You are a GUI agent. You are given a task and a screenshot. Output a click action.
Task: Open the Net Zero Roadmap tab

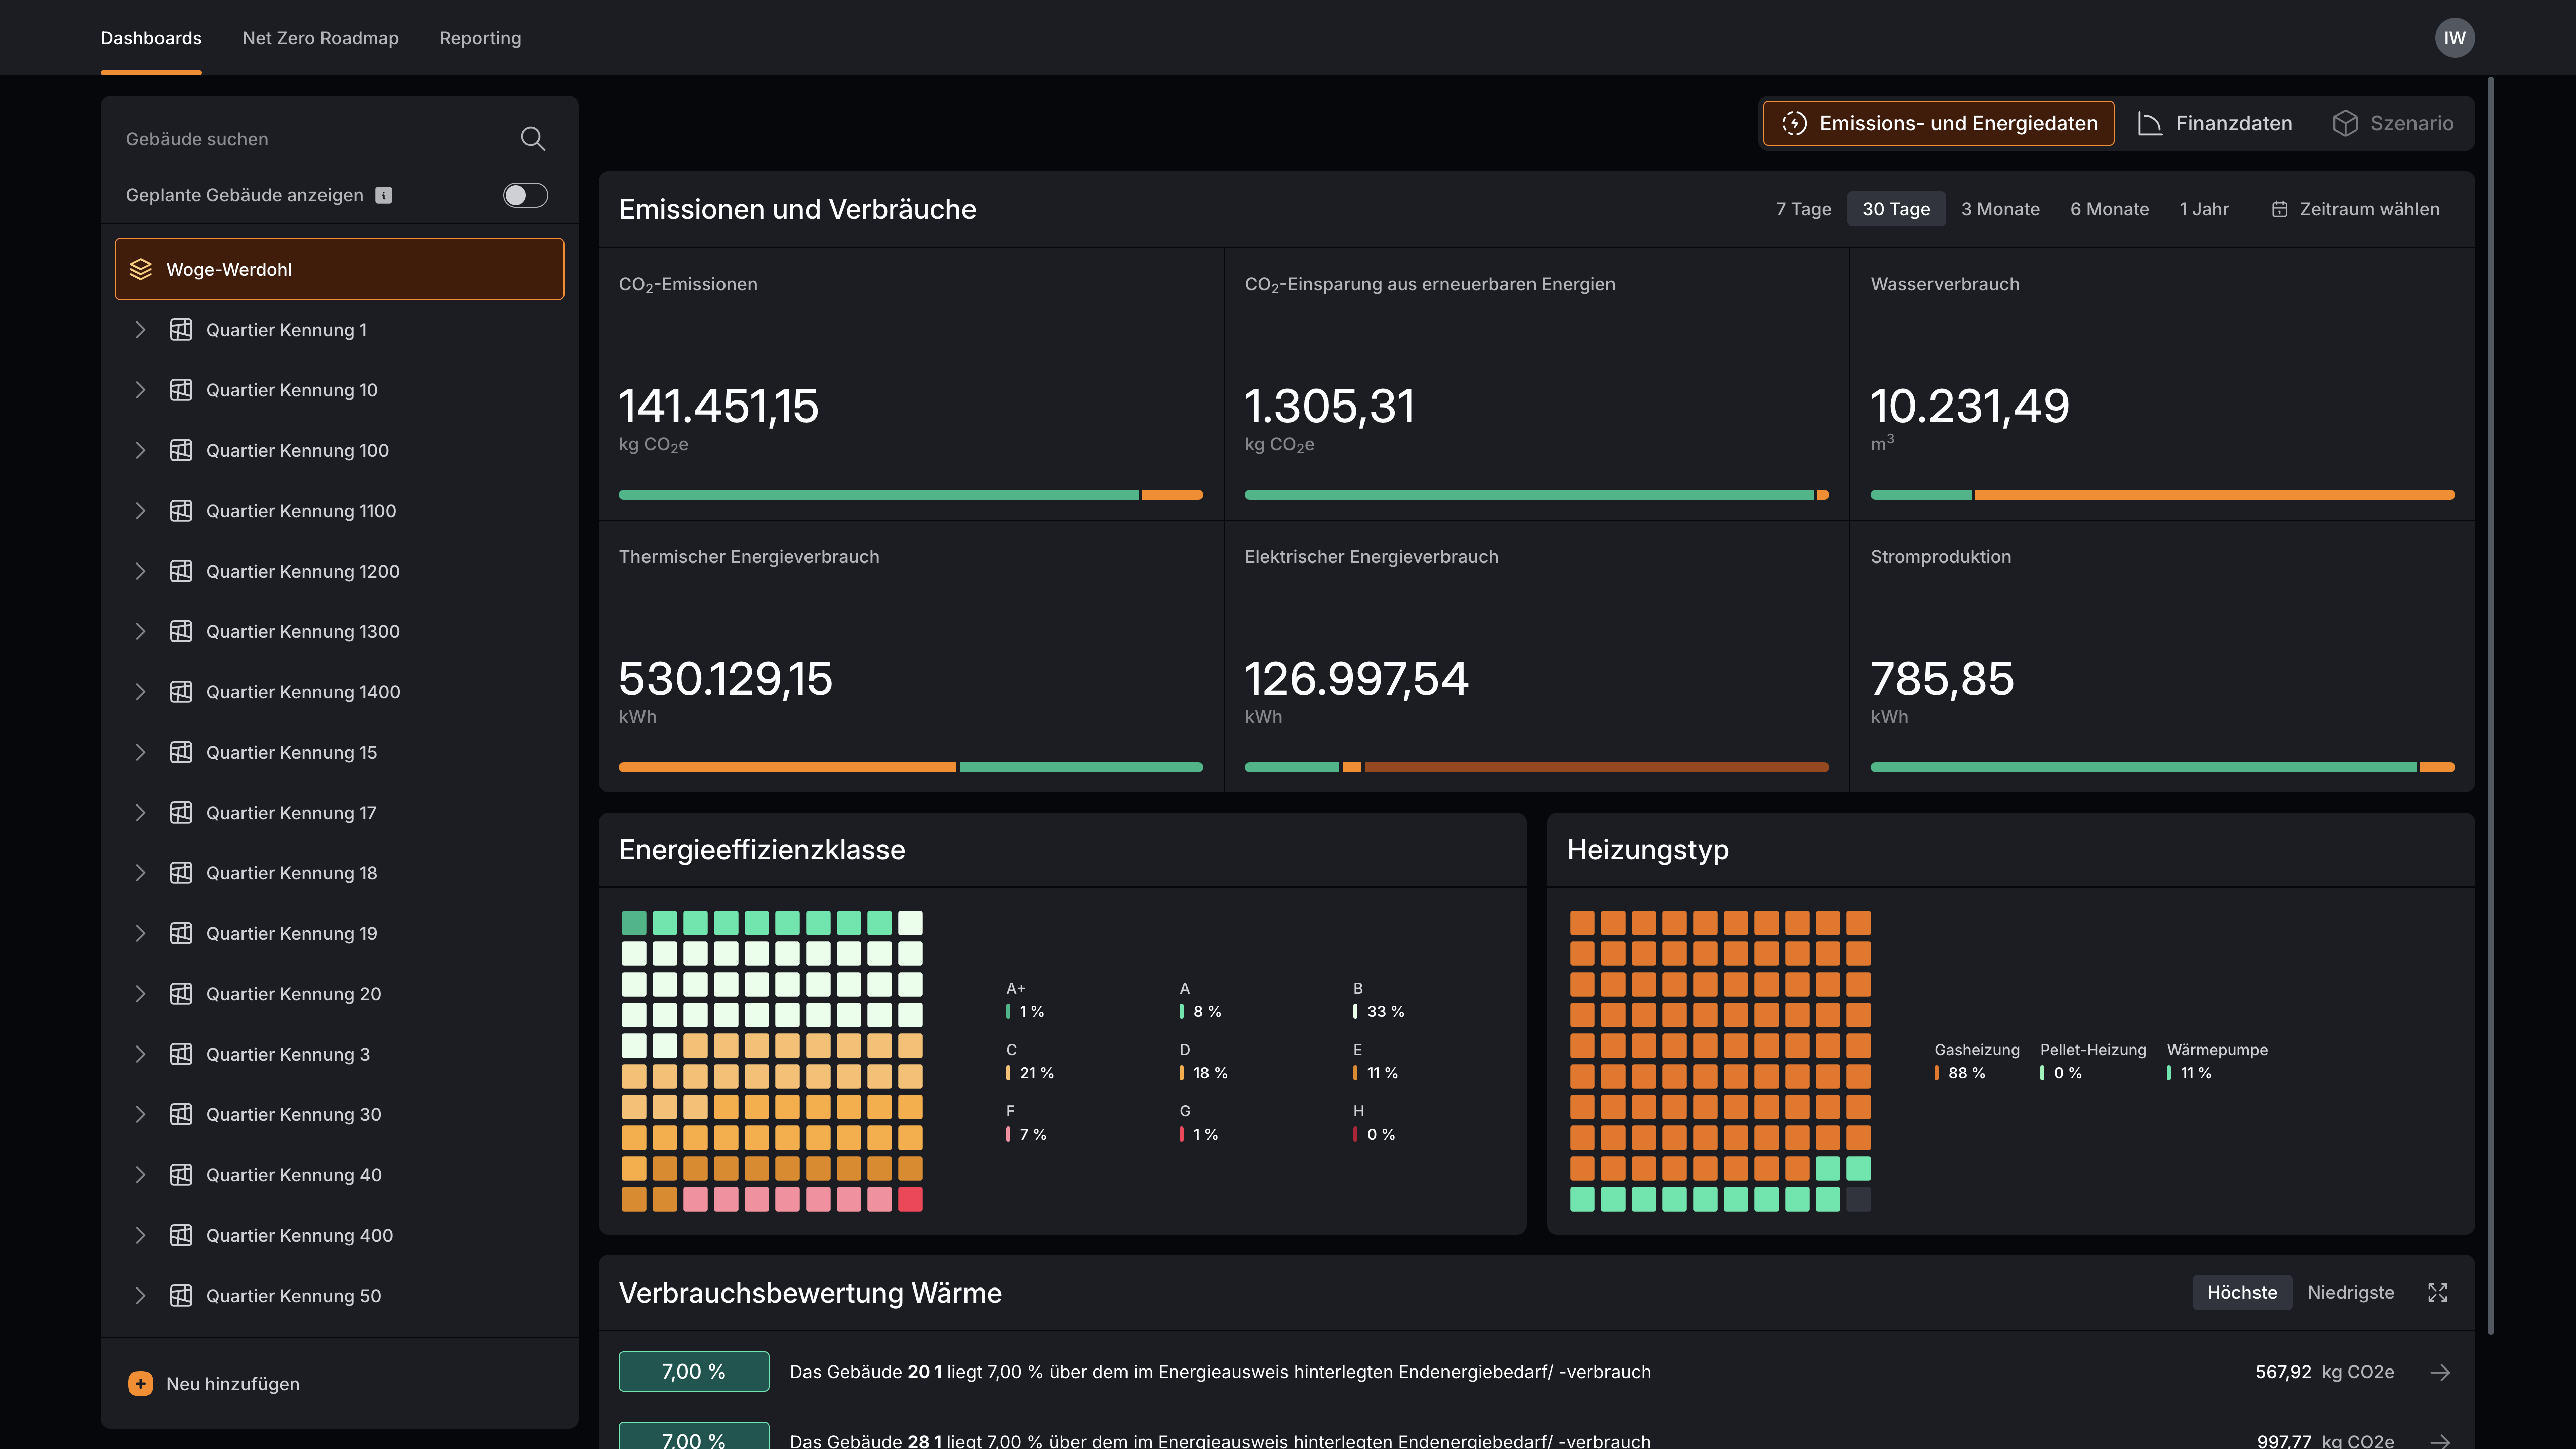pyautogui.click(x=320, y=38)
